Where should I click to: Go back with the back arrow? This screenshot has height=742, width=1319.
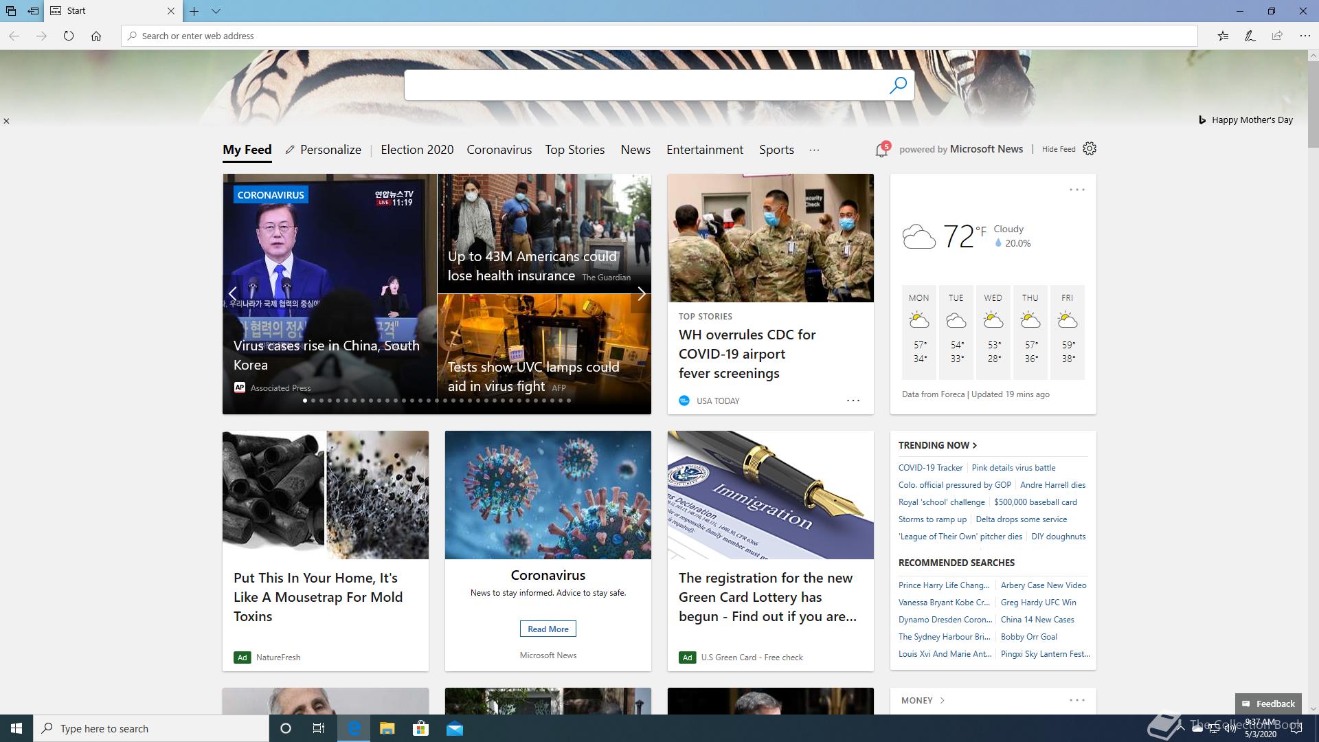point(14,36)
